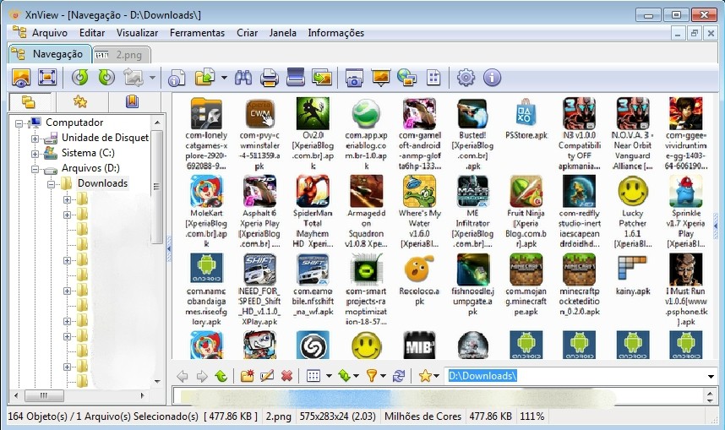Switch to the Navegação tab
The height and width of the screenshot is (430, 725).
[x=49, y=54]
